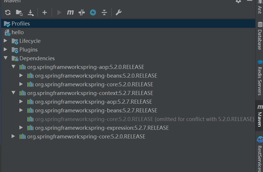Select org.springframework:spring-aop:5.2.7.RELEASE row
Viewport: 263px width, 172px height.
pyautogui.click(x=128, y=102)
